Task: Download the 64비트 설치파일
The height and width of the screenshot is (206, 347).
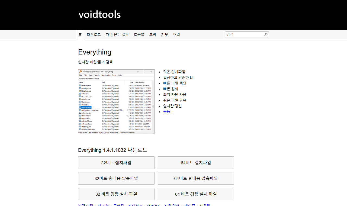Action: (x=196, y=163)
